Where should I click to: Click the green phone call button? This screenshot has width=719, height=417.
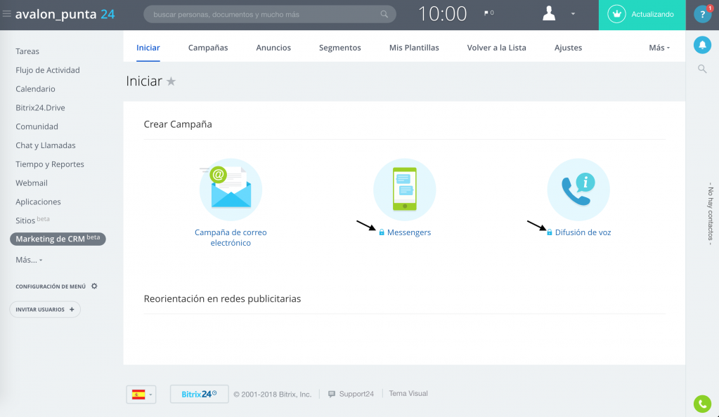click(x=702, y=404)
